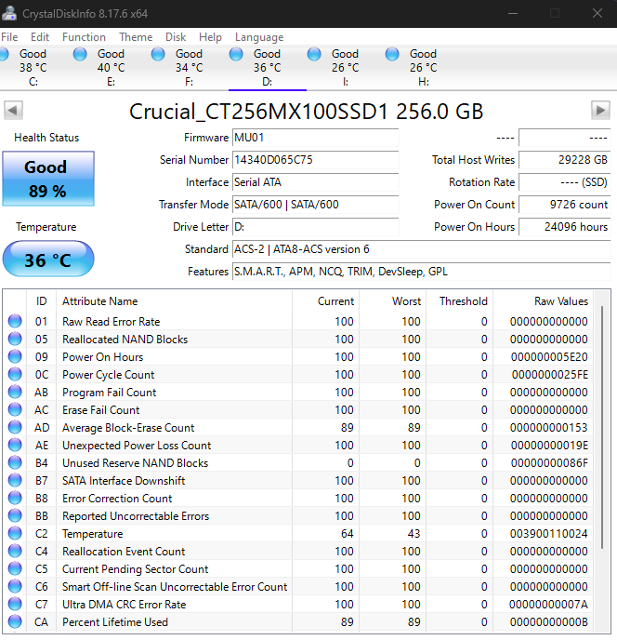Image resolution: width=617 pixels, height=640 pixels.
Task: Click the Attribute Name column header
Action: (174, 301)
